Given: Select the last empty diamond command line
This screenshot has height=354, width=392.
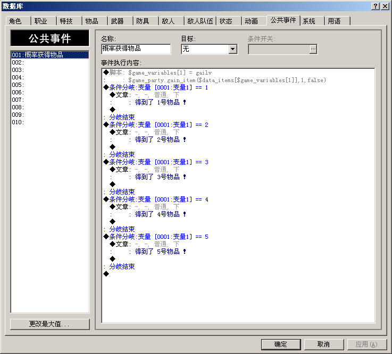Looking at the screenshot, I should pyautogui.click(x=238, y=274).
